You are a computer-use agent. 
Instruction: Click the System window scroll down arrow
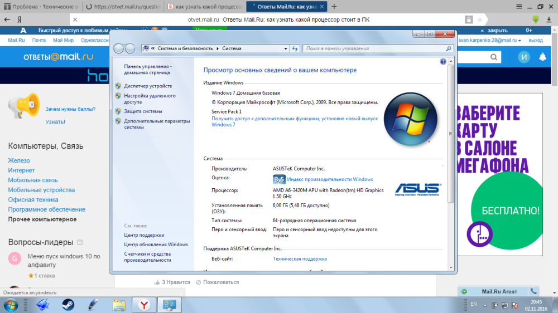click(451, 267)
